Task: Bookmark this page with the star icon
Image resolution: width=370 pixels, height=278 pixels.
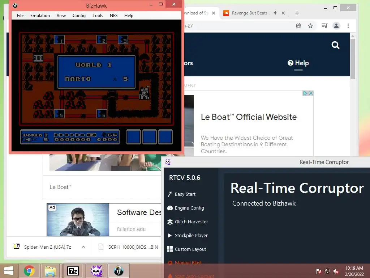Action: (310, 26)
